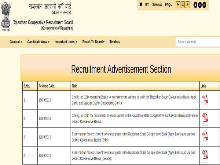This screenshot has height=165, width=220.
Task: Click the Home icon in top bar
Action: 141,5
